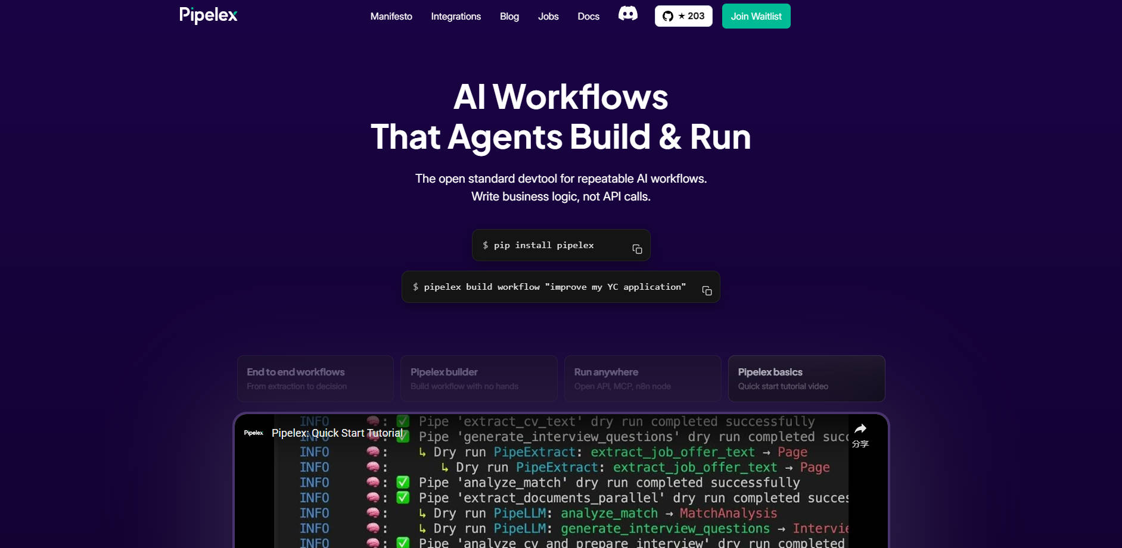Click the pip install pipelex command text
The image size is (1122, 548).
coord(543,245)
